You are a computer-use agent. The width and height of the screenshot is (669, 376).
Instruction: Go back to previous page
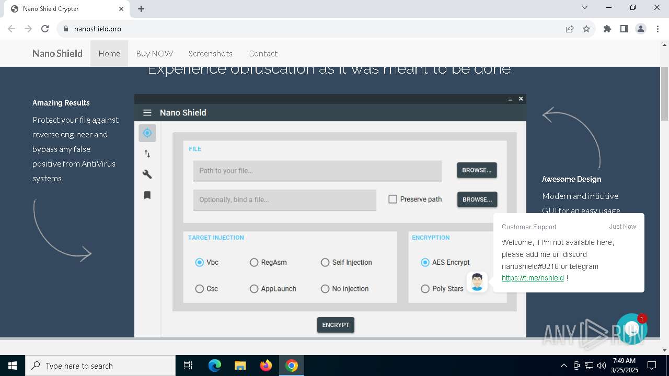pyautogui.click(x=11, y=29)
